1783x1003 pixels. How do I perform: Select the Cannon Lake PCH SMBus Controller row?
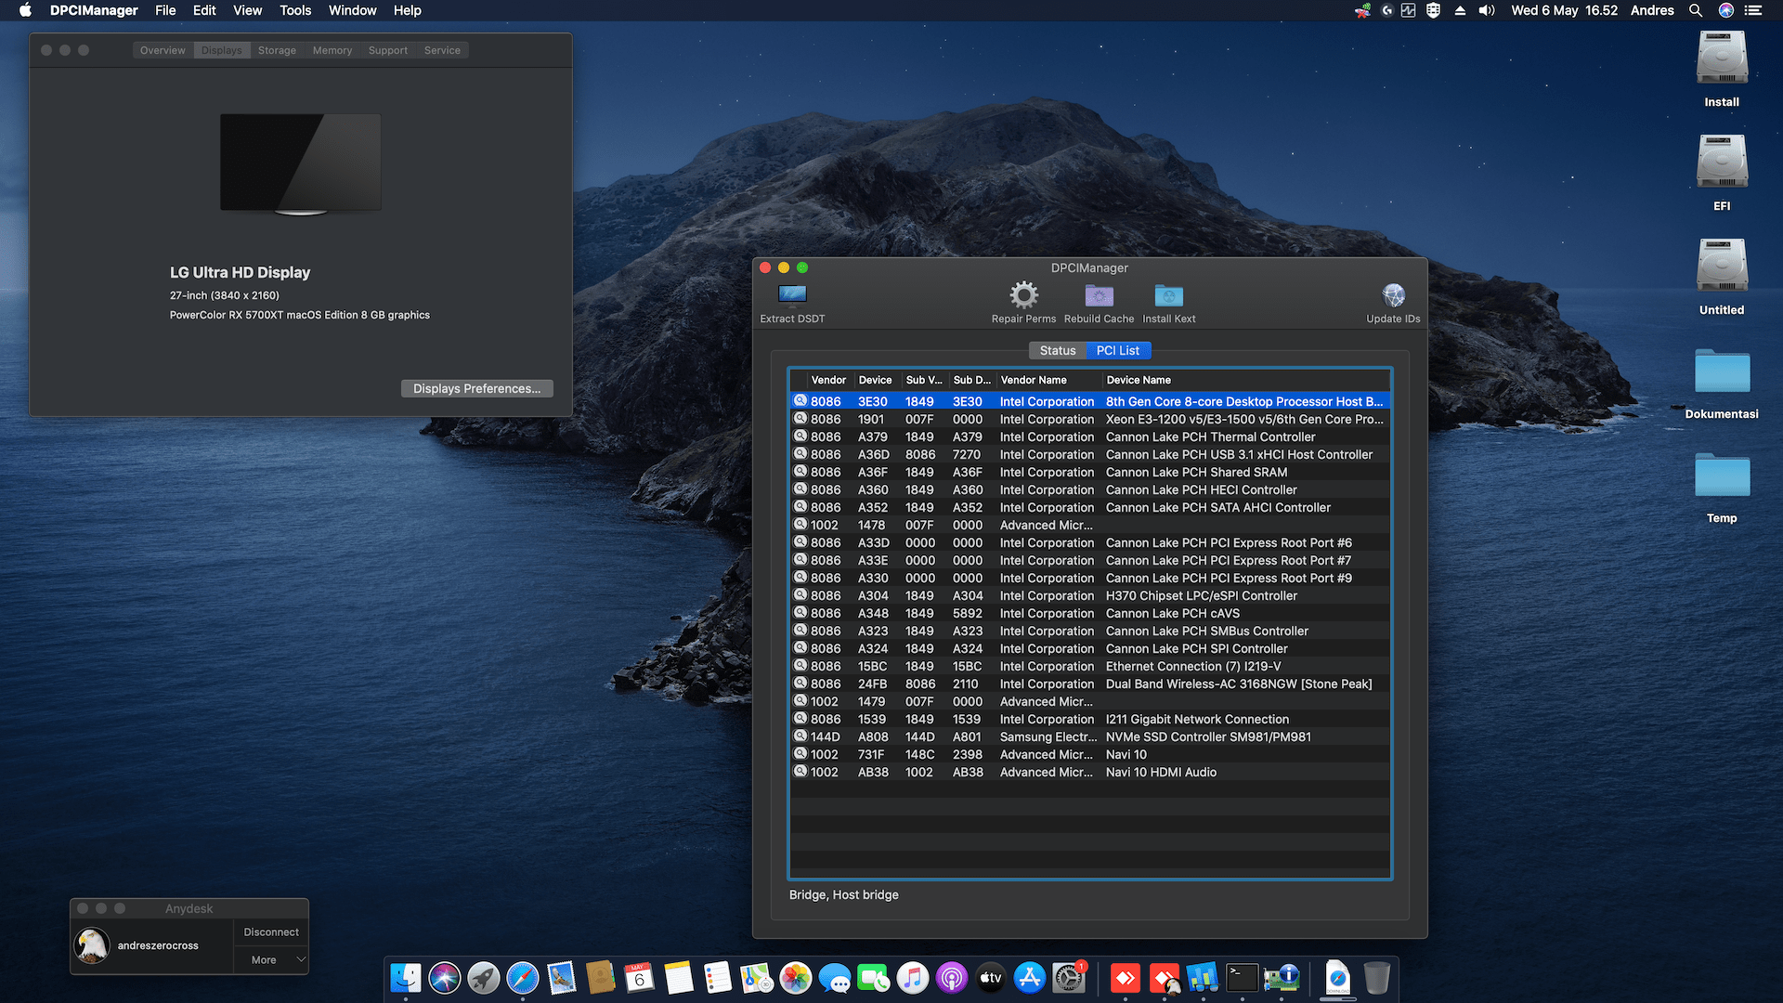click(x=1090, y=631)
